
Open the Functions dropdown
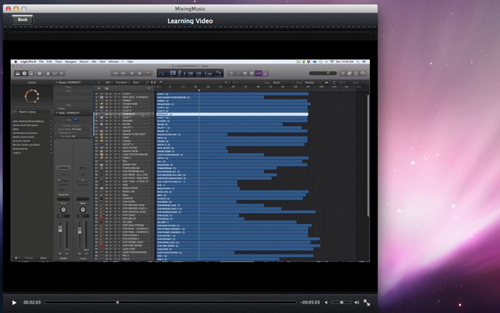click(122, 83)
